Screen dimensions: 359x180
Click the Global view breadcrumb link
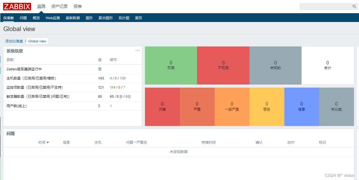[x=37, y=41]
